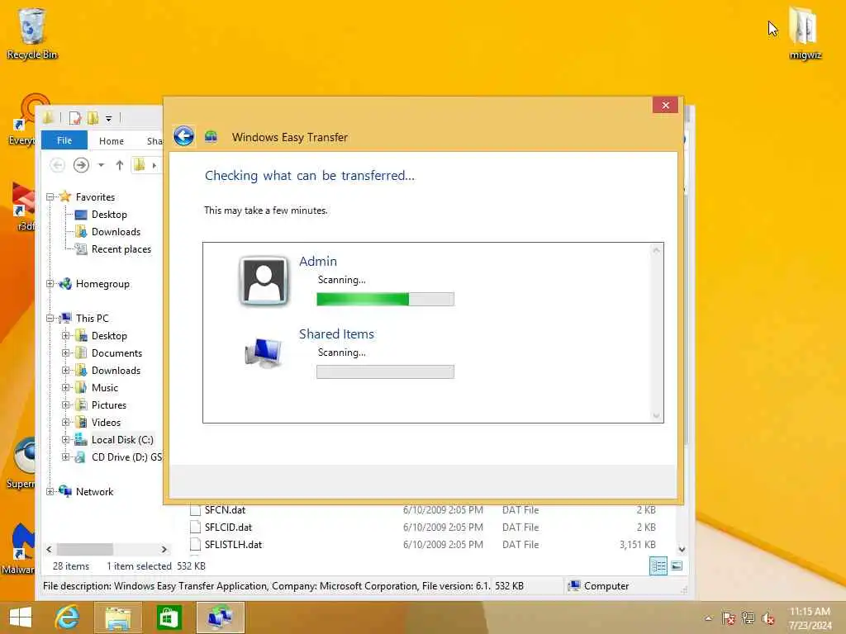Open Windows Store from taskbar
Image resolution: width=846 pixels, height=634 pixels.
tap(169, 617)
